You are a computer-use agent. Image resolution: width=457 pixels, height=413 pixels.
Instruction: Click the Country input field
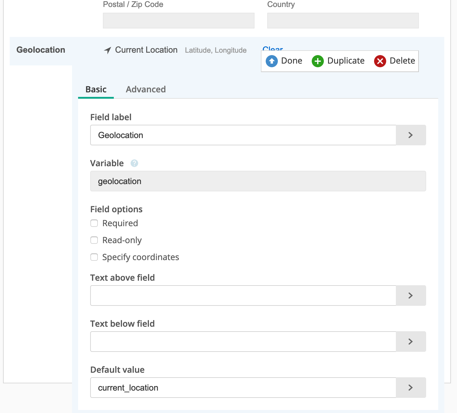(343, 21)
